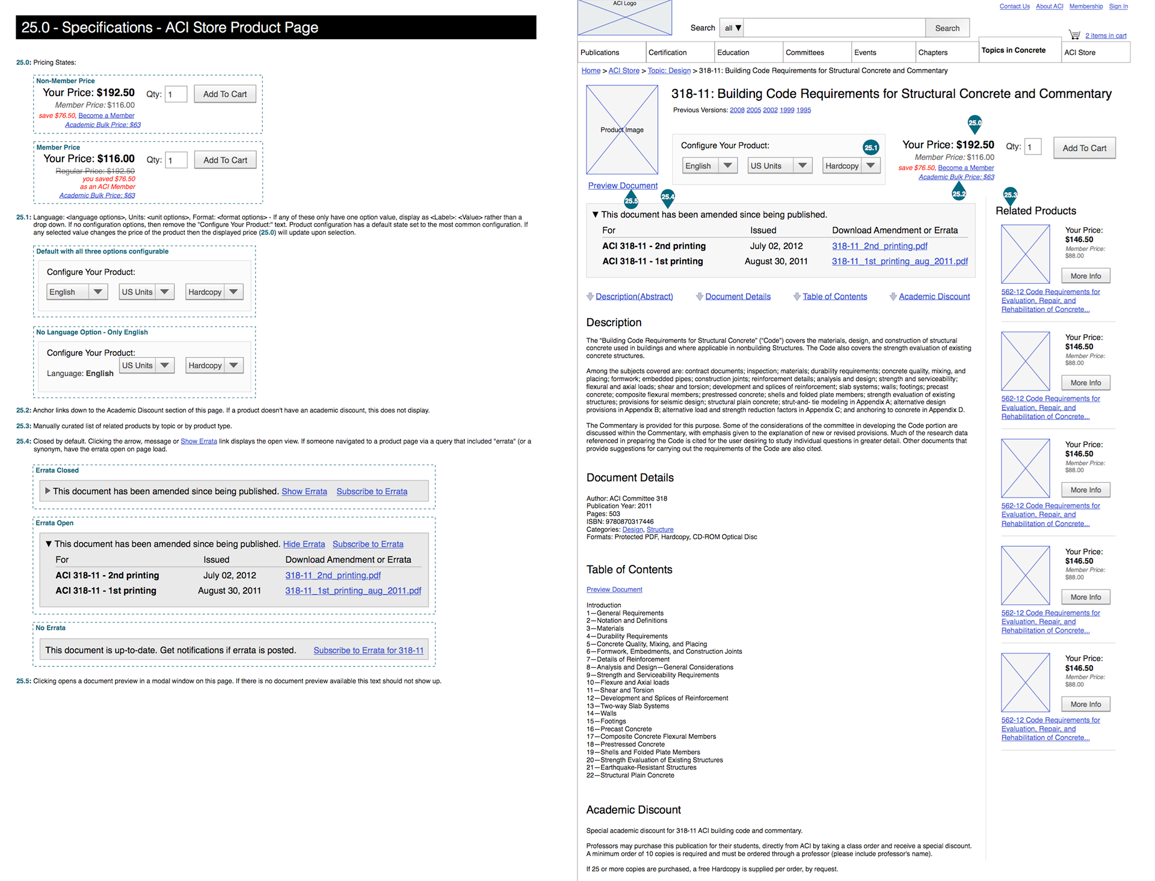The width and height of the screenshot is (1155, 881).
Task: Open the About ACI link
Action: 1050,7
